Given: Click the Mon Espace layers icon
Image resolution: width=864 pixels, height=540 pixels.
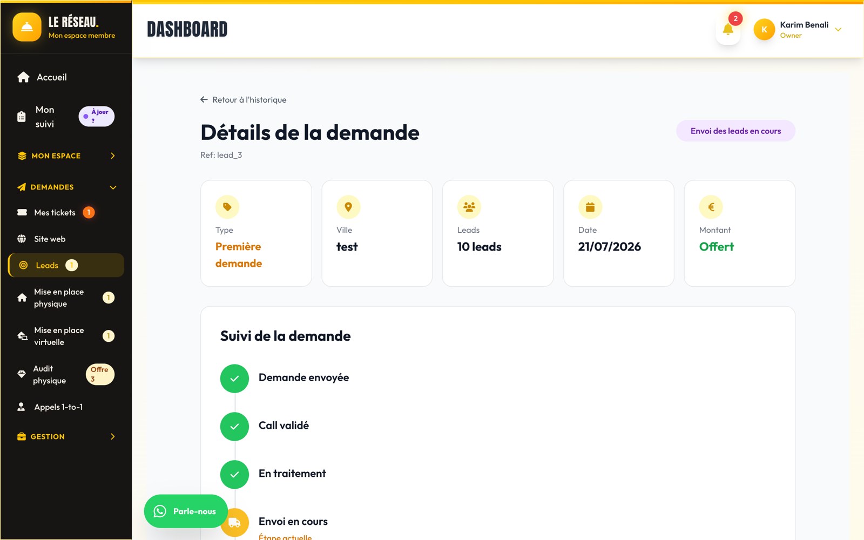Looking at the screenshot, I should click(x=22, y=156).
